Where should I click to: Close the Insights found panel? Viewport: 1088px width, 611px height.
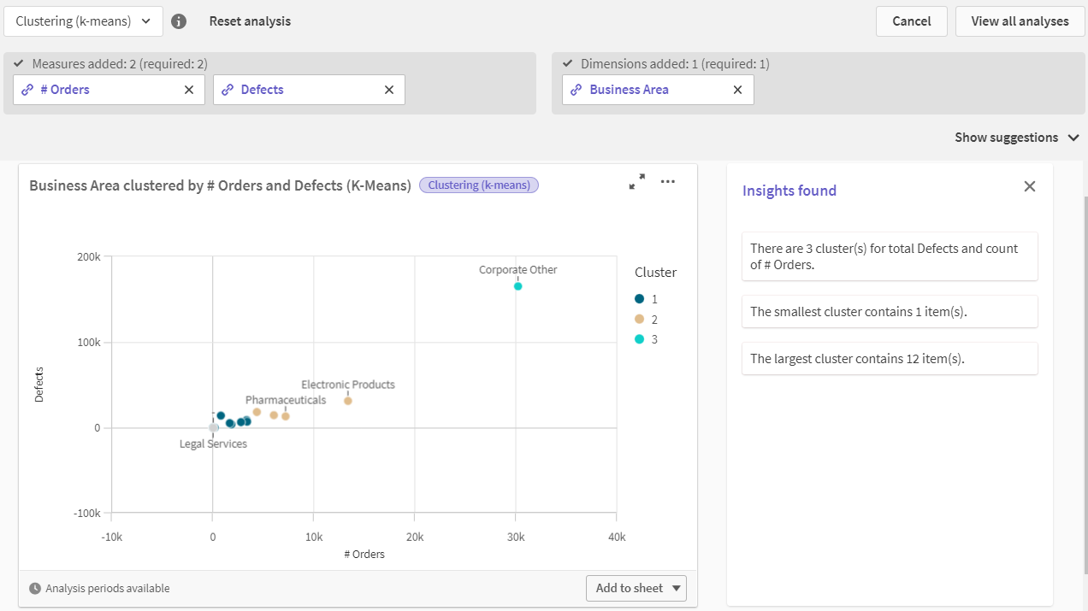(x=1030, y=185)
